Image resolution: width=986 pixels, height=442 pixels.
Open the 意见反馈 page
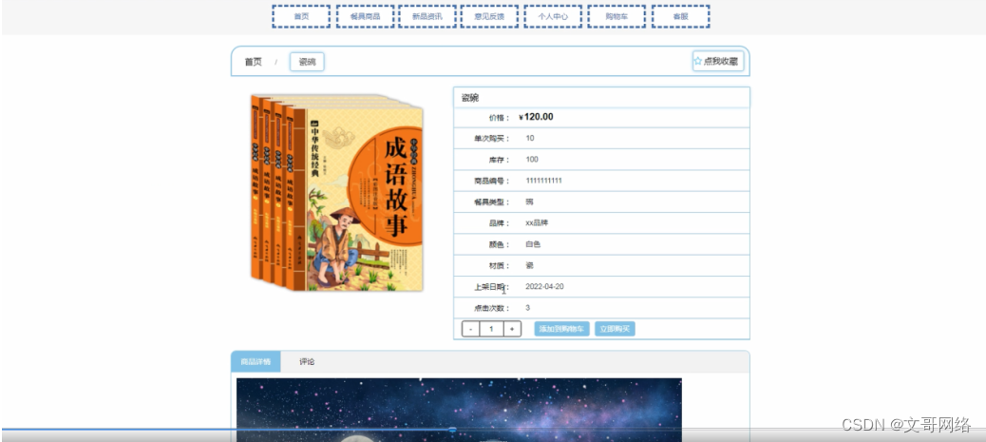tap(489, 16)
